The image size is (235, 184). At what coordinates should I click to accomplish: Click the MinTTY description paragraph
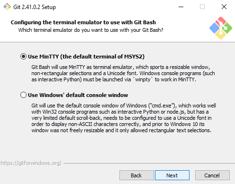tap(123, 73)
